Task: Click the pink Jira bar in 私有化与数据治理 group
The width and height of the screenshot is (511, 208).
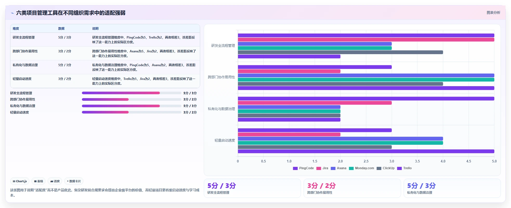Action: 315,103
